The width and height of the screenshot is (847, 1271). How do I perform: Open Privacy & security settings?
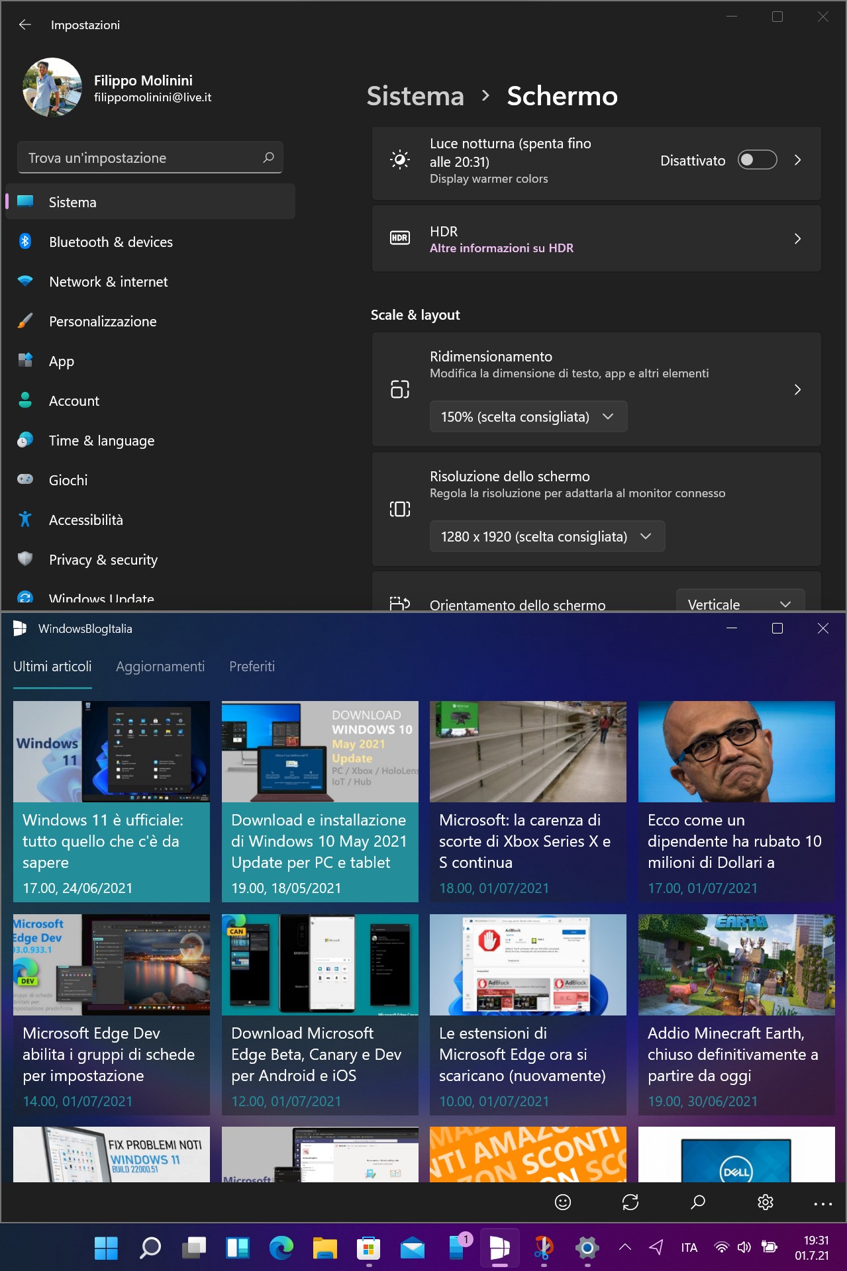click(x=150, y=559)
